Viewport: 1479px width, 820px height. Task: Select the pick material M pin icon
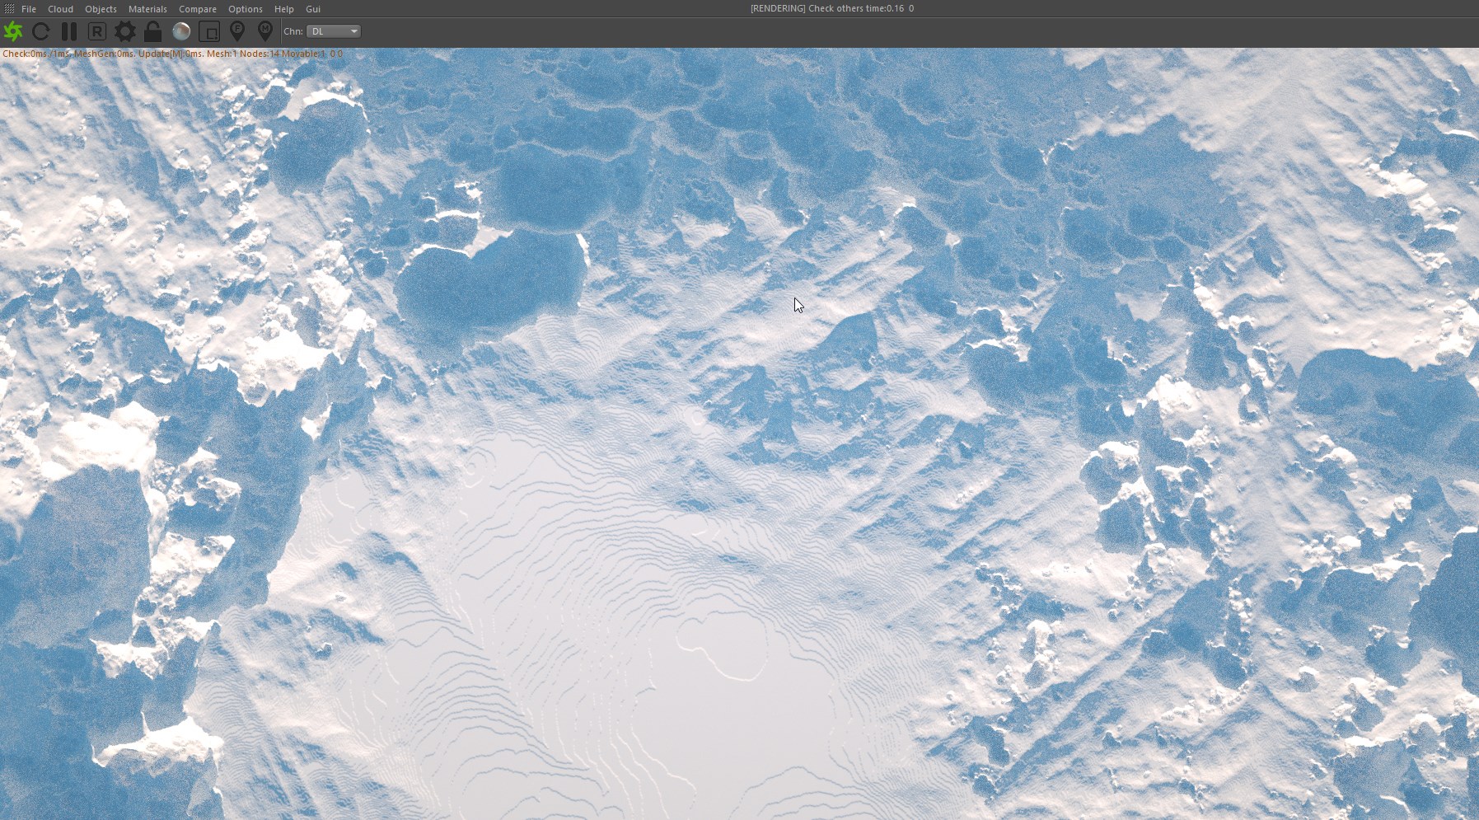264,31
